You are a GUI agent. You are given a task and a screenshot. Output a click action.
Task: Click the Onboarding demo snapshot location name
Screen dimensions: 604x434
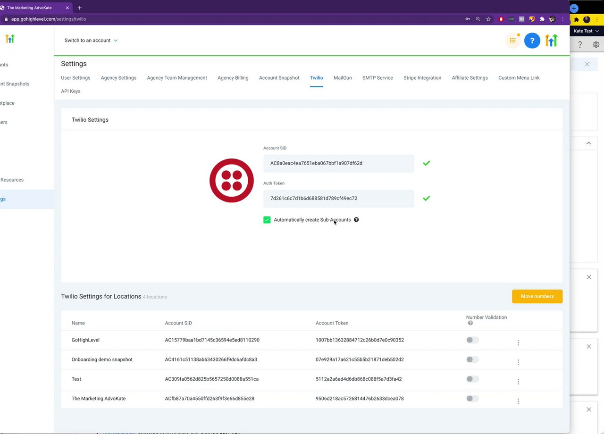(102, 359)
